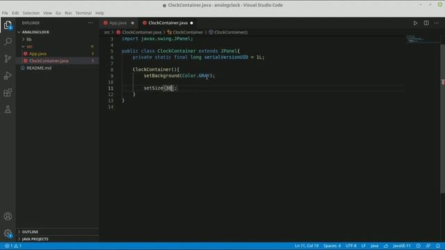Open the View menu

pyautogui.click(x=47, y=13)
